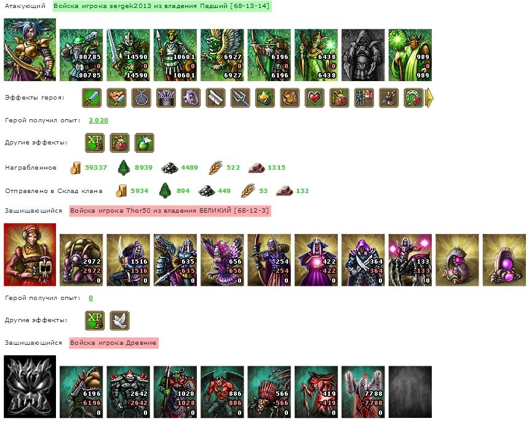
Task: Click the attacker's XP bonus effect icon
Action: [x=95, y=143]
